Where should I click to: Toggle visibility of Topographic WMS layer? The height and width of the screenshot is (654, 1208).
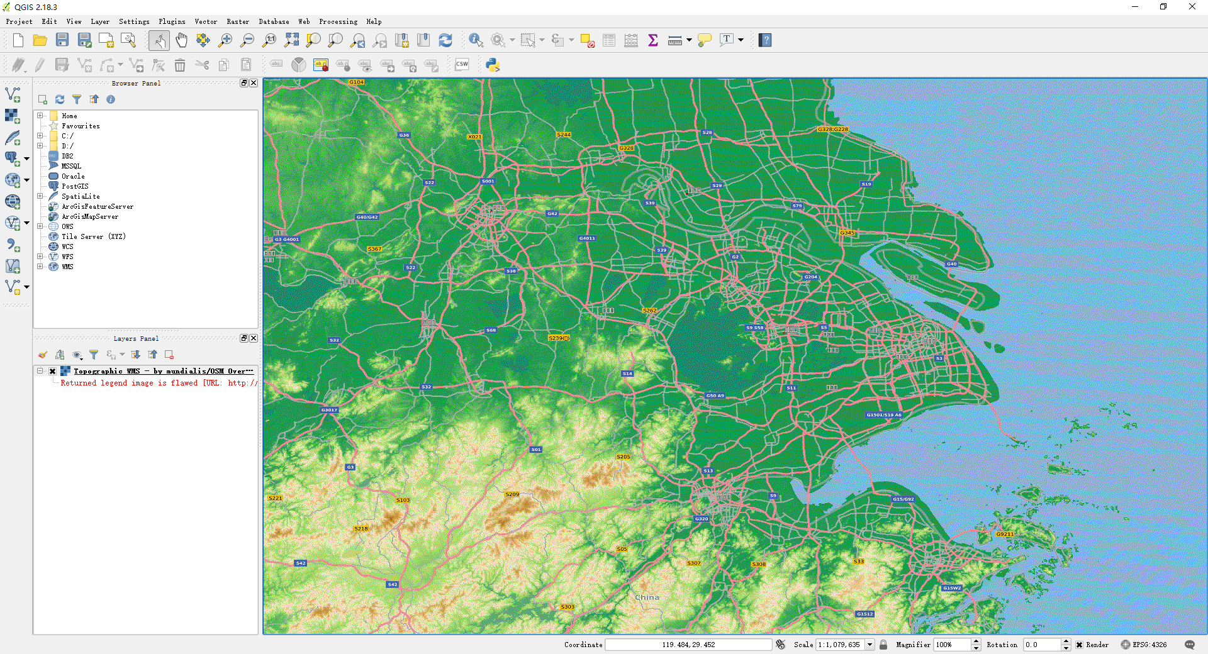click(x=53, y=372)
